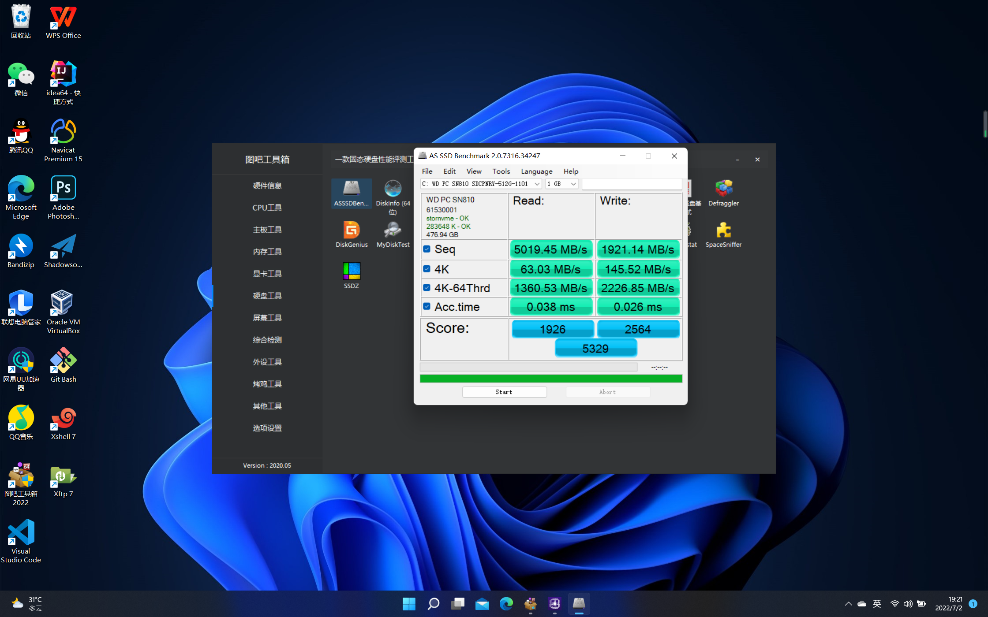Open idea64 desktop shortcut
Screen dimensions: 988x617
[63, 83]
